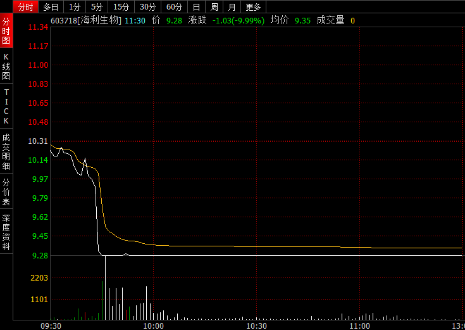Image resolution: width=465 pixels, height=330 pixels.
Task: Open the 周 weekly chart tab
Action: click(214, 7)
